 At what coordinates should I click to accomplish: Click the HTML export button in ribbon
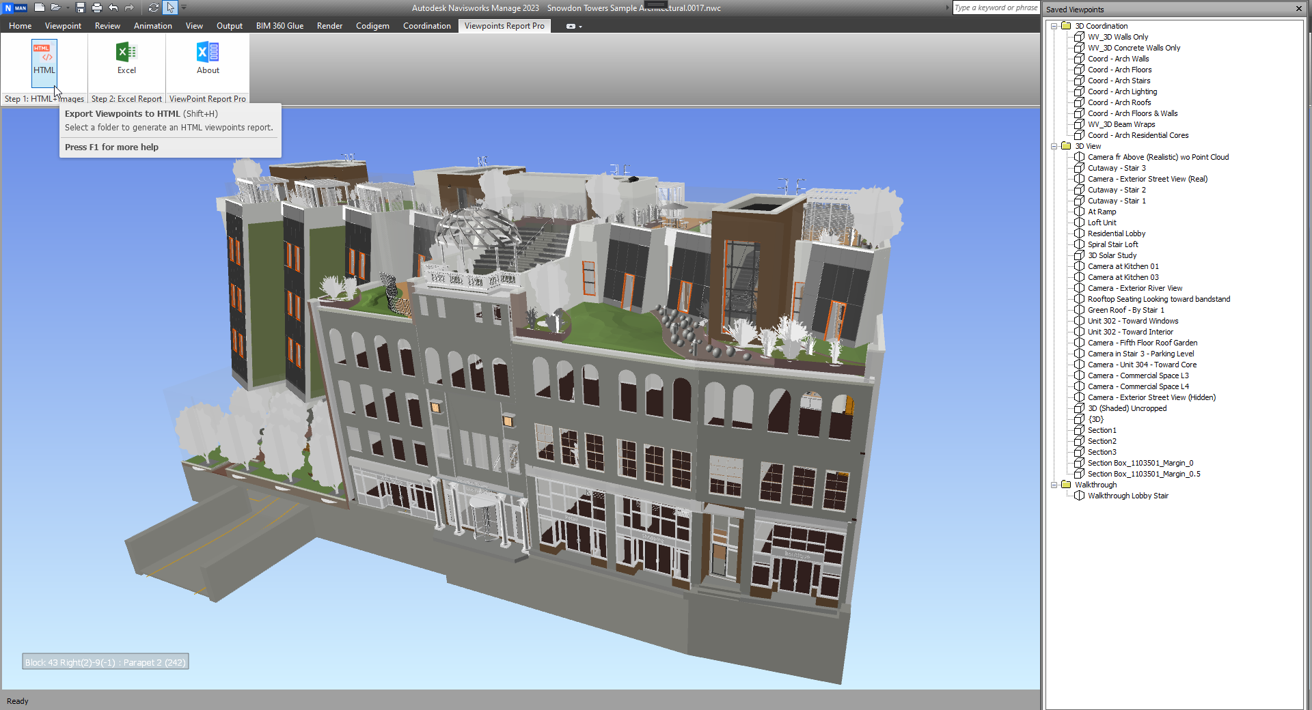44,59
